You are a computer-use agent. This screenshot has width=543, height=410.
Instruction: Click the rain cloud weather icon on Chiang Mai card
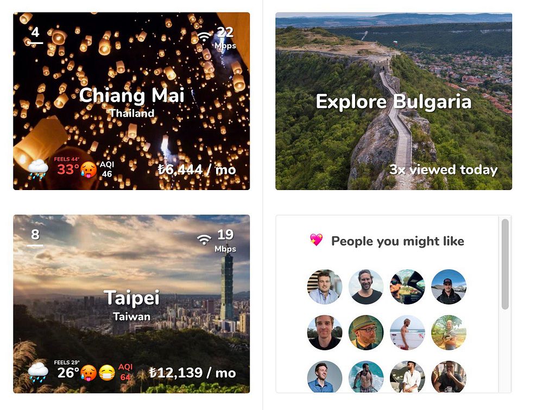click(x=38, y=169)
